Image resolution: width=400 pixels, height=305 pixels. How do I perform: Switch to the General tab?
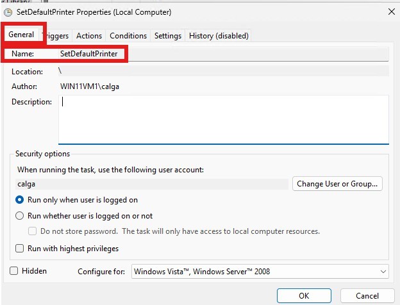tap(21, 35)
